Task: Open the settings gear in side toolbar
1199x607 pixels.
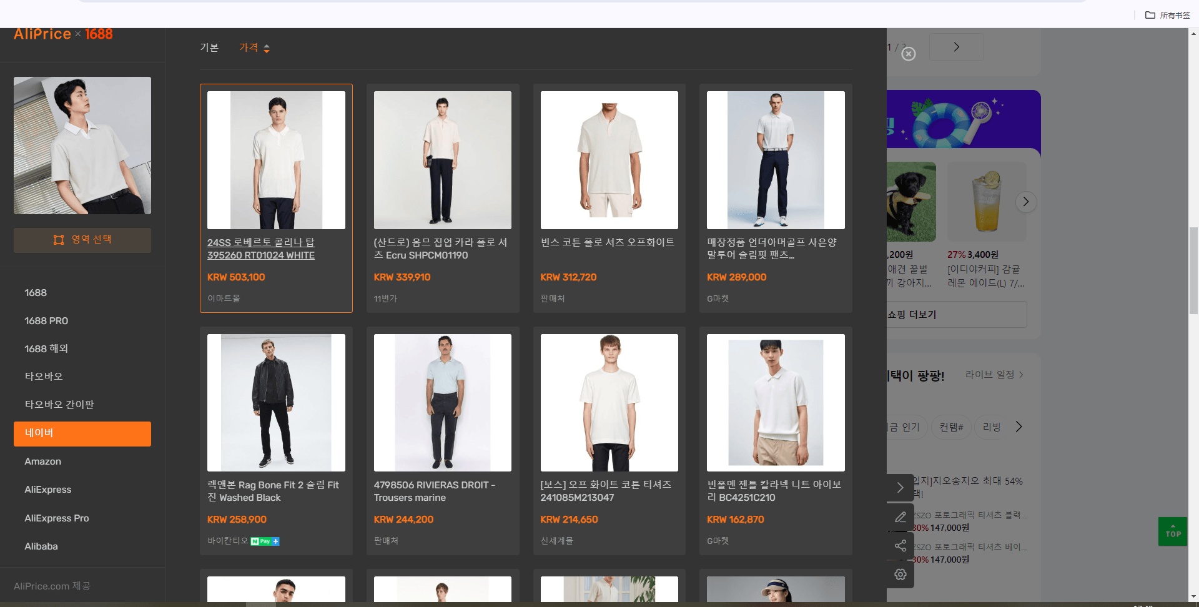Action: point(900,575)
